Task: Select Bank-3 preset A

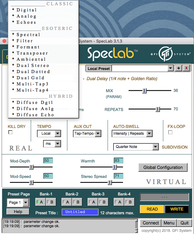Action: [93, 202]
